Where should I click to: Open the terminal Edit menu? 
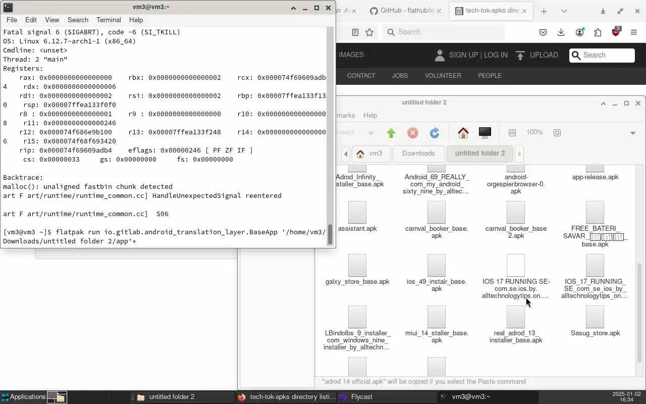click(x=31, y=20)
